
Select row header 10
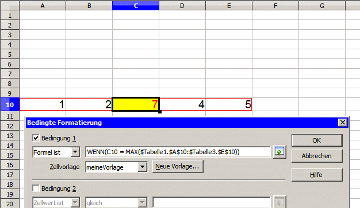10,105
